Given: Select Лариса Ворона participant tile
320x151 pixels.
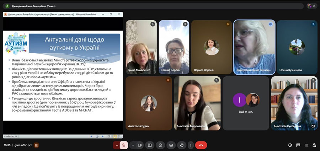Looking at the screenshot, I should [212, 47].
